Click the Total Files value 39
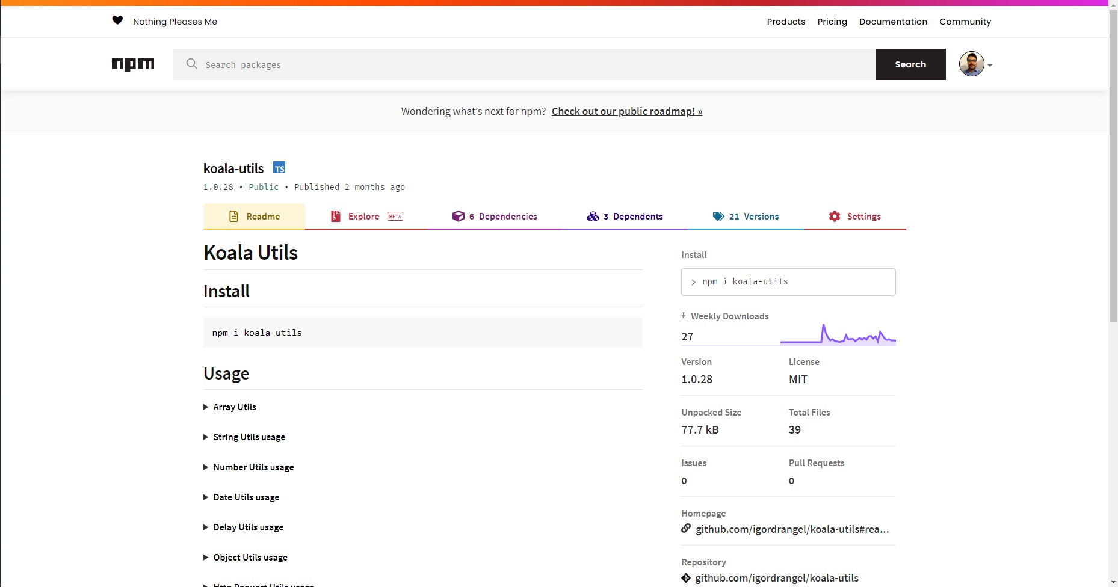The width and height of the screenshot is (1118, 587). click(795, 430)
